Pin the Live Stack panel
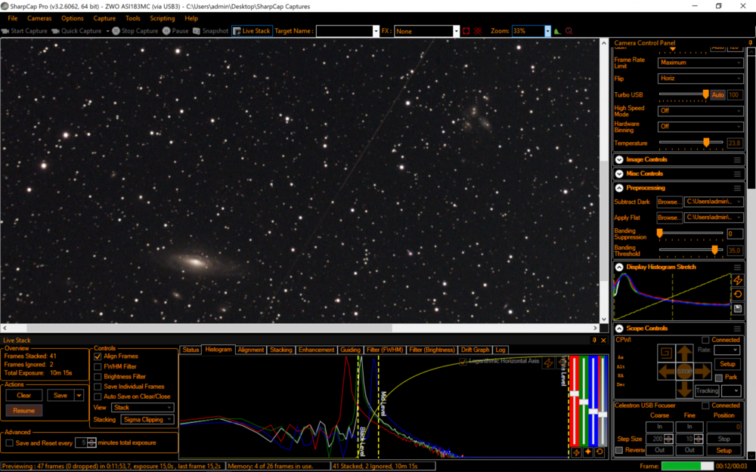 pyautogui.click(x=594, y=340)
